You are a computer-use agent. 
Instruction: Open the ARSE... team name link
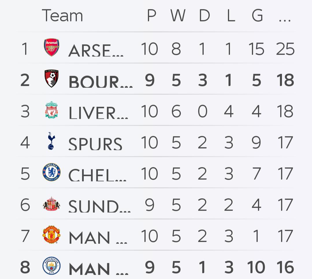tap(96, 50)
